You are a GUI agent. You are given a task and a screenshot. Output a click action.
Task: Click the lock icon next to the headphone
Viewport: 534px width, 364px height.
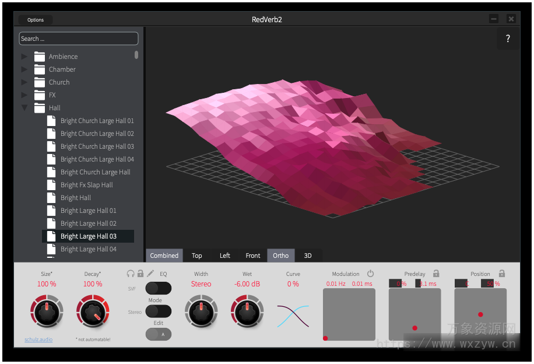tap(140, 274)
